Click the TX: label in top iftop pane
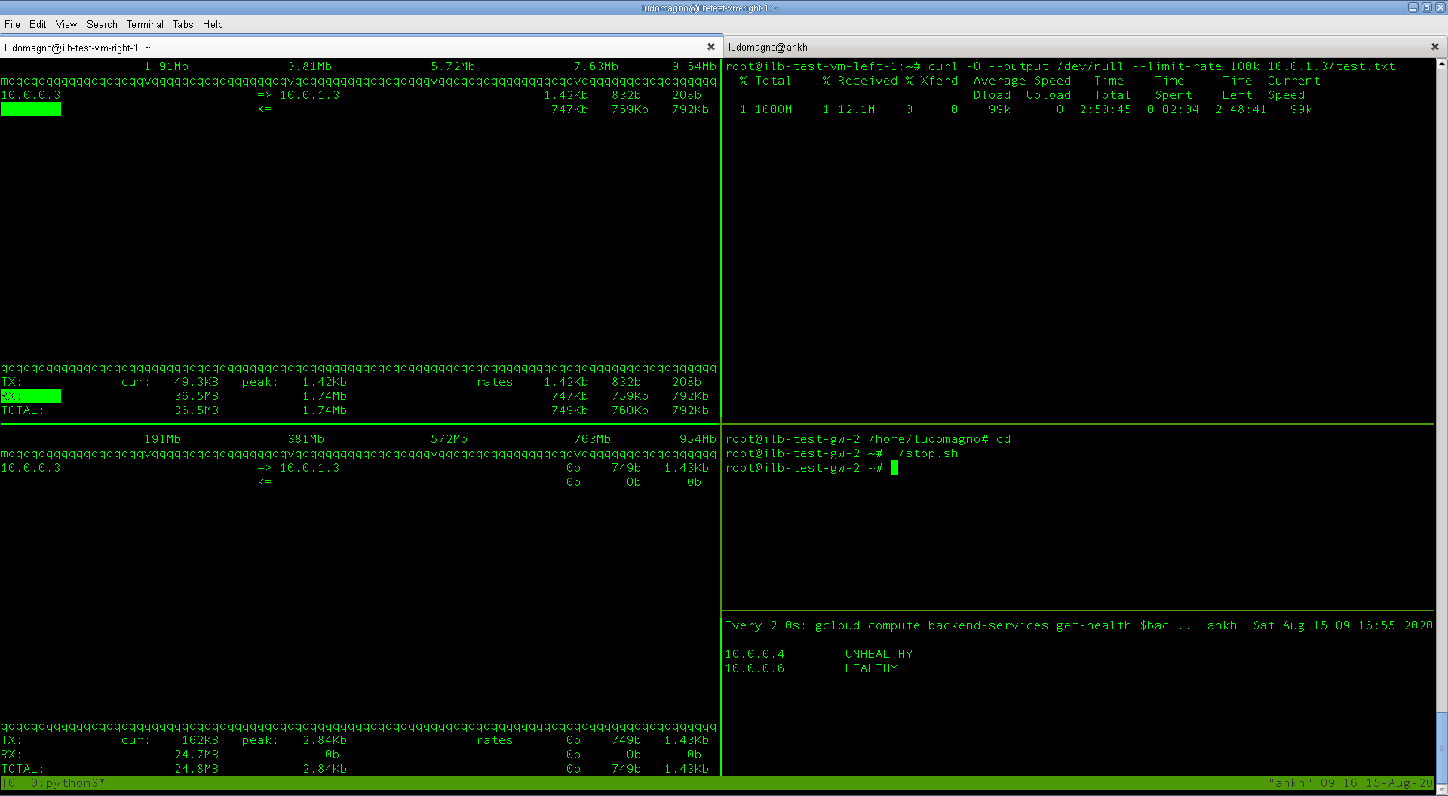 click(11, 382)
